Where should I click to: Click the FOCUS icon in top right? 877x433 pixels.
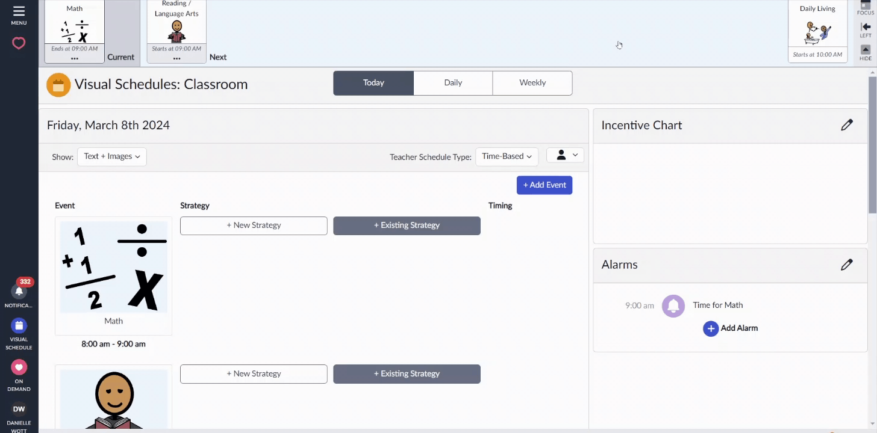pyautogui.click(x=866, y=5)
